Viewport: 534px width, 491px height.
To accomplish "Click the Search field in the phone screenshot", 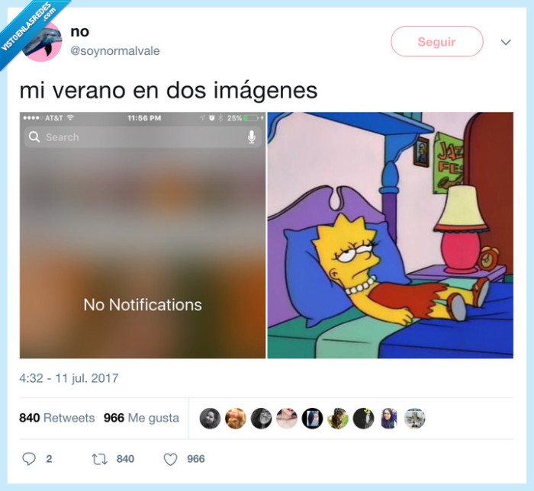I will (143, 136).
